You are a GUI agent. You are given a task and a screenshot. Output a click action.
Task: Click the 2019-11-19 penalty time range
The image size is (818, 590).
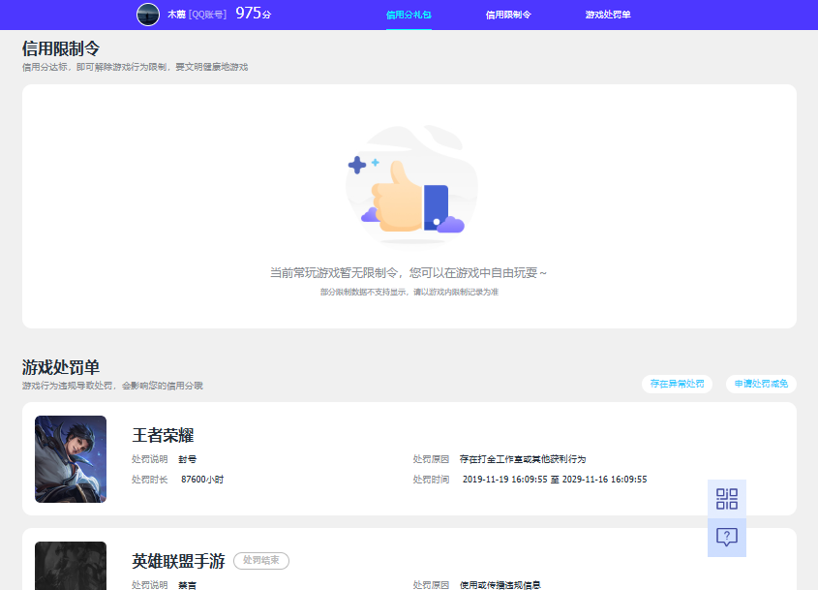point(555,480)
